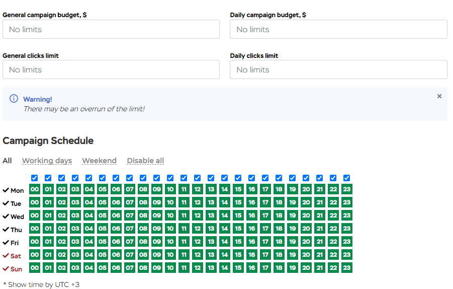Toggle Sunday 23 hour cell
The height and width of the screenshot is (289, 453).
pos(347,268)
